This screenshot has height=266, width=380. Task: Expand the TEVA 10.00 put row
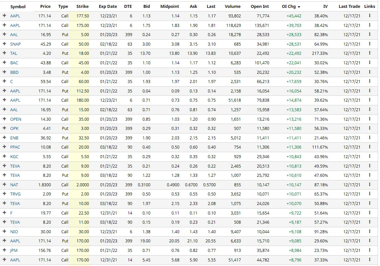pos(4,203)
